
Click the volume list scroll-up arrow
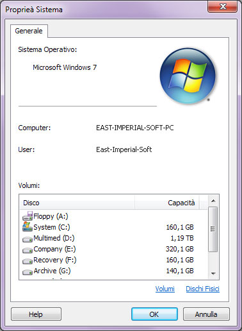[x=213, y=201]
